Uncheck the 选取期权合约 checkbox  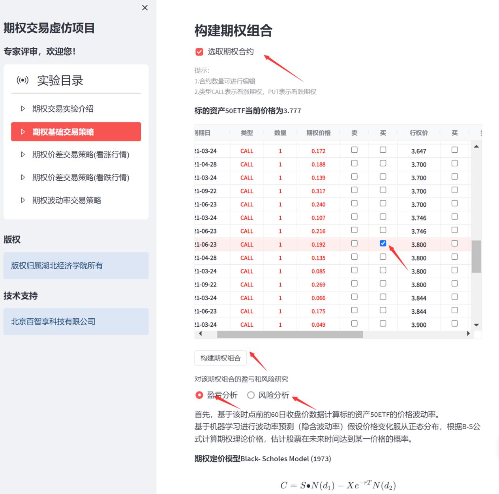coord(199,52)
